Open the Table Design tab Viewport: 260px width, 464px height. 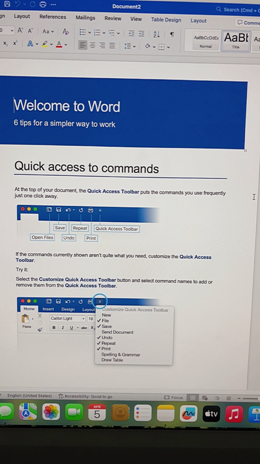[166, 20]
